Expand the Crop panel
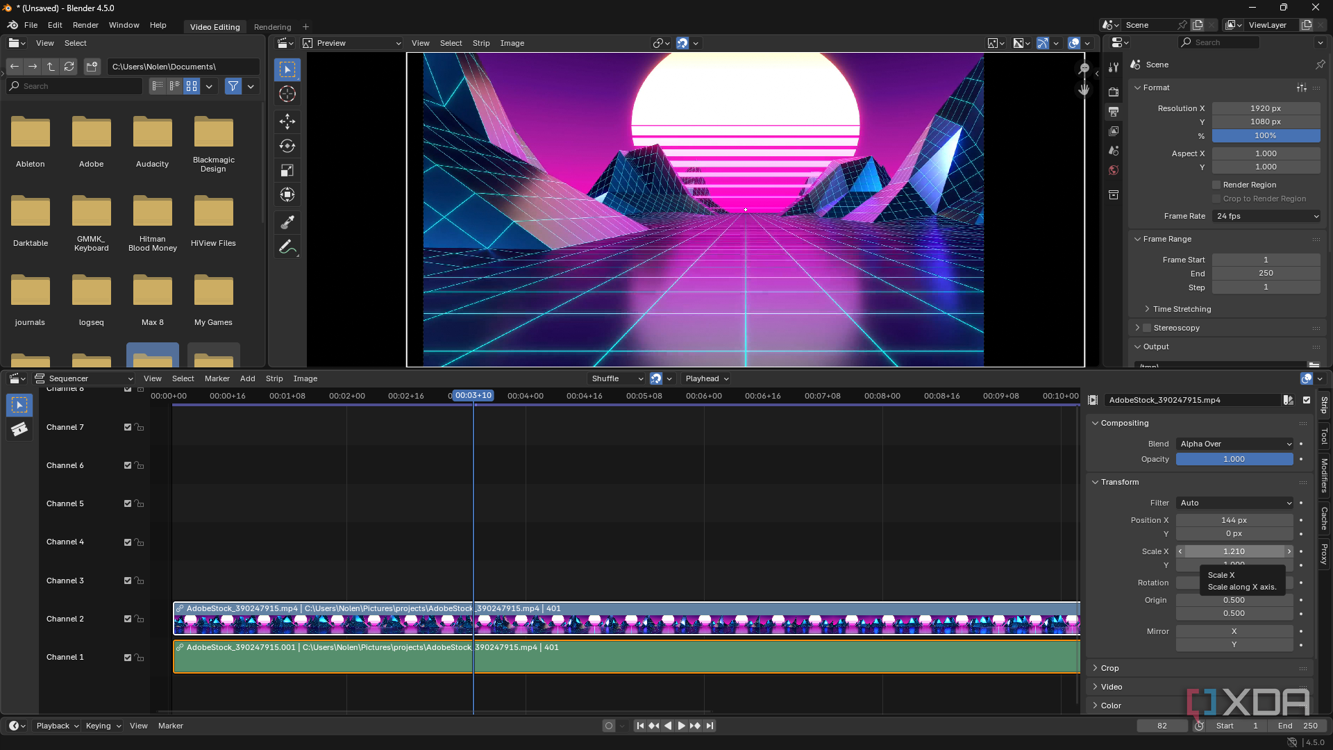1333x750 pixels. point(1109,668)
